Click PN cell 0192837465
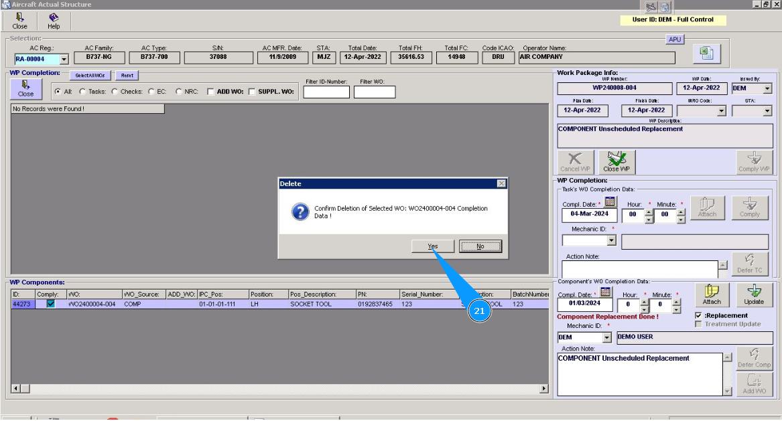Viewport: 782px width, 421px height. [x=377, y=304]
